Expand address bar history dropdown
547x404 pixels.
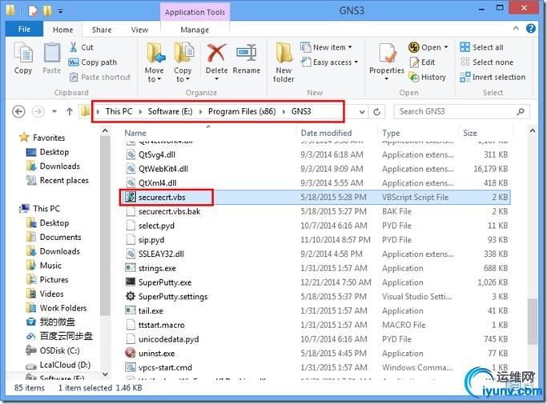[362, 111]
